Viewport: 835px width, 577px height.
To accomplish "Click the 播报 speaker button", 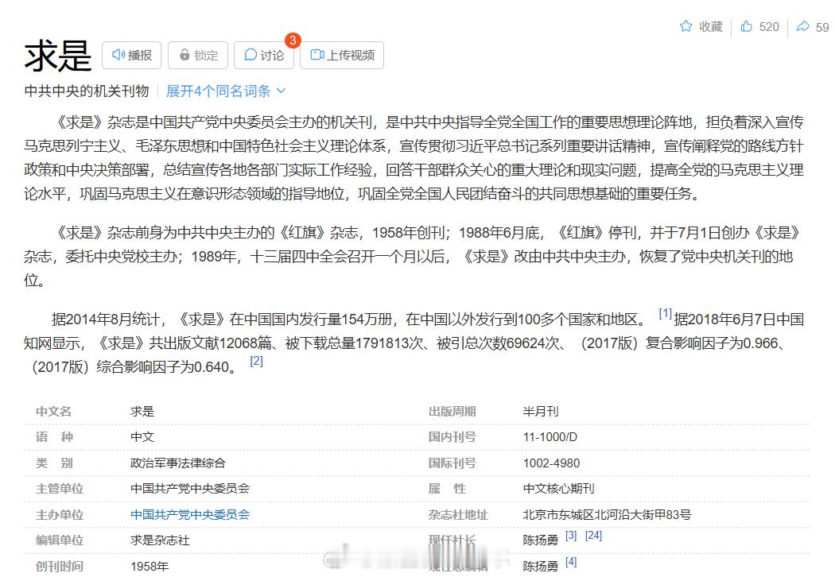I will tap(131, 56).
